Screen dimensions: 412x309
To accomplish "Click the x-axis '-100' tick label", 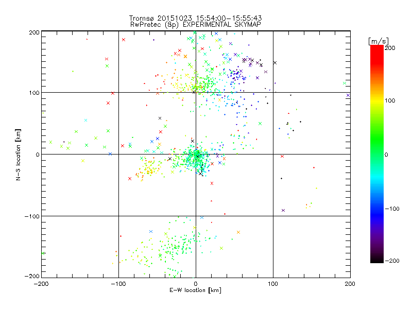I will 118,284.
